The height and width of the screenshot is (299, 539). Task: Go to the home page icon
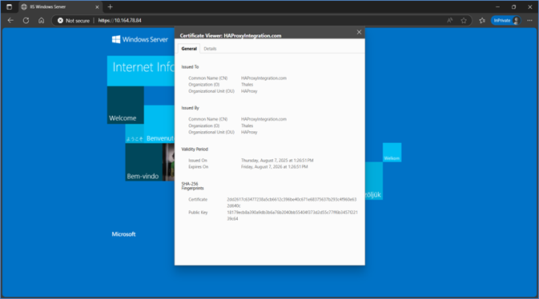pyautogui.click(x=42, y=21)
